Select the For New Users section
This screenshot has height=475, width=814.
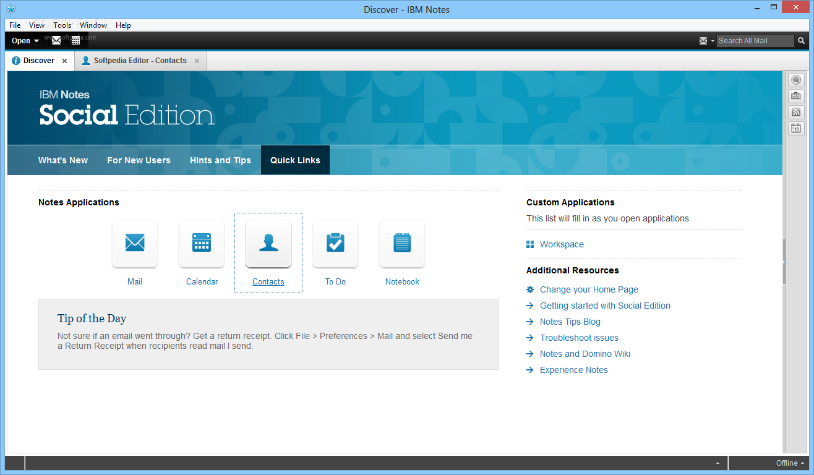point(139,160)
